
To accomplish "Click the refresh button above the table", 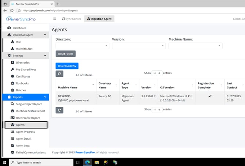I will (59, 74).
